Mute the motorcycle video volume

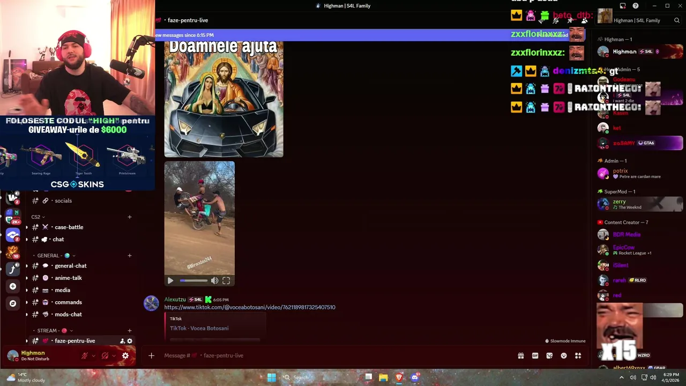click(x=214, y=280)
